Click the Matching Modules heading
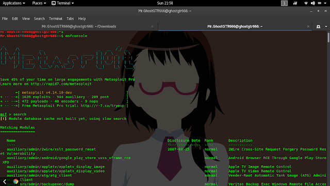The height and width of the screenshot is (186, 330). [18, 128]
